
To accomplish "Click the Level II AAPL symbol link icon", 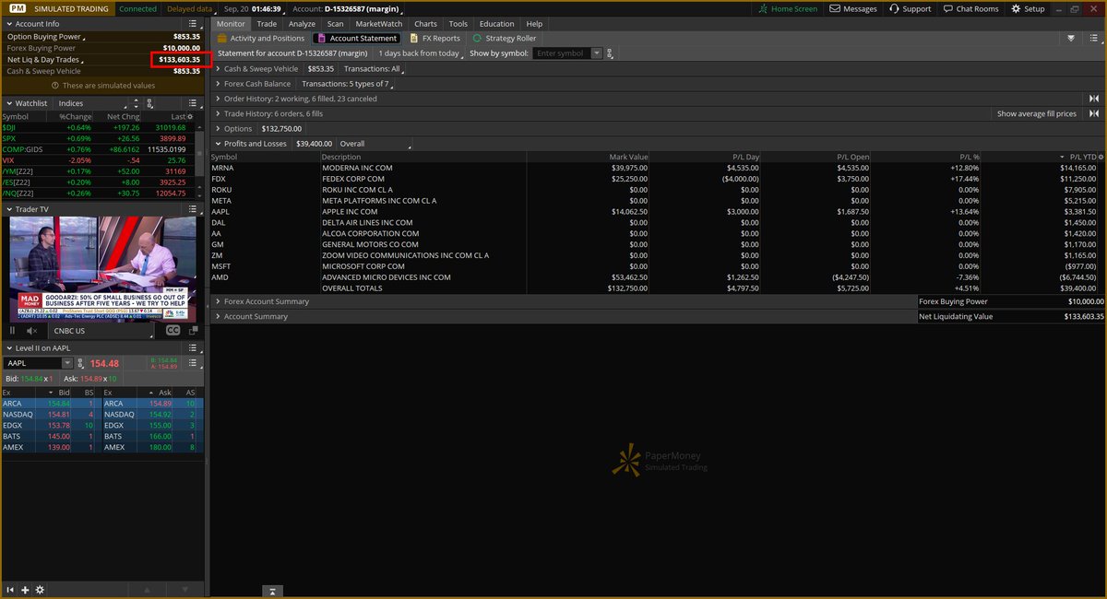I will 81,364.
